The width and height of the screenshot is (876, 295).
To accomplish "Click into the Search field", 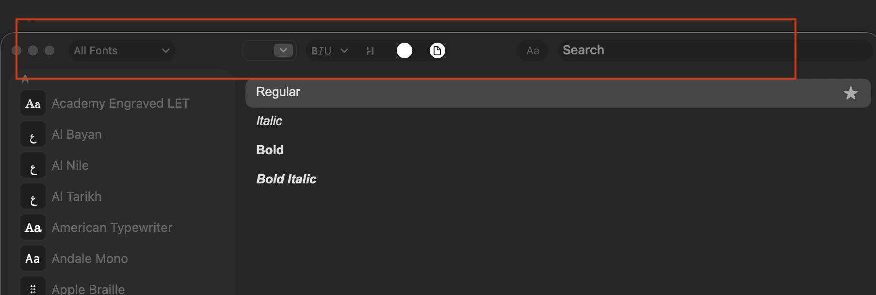I will tap(713, 50).
